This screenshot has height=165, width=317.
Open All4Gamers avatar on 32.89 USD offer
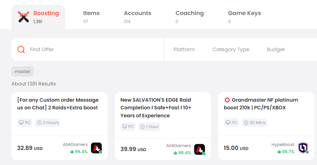(x=96, y=148)
